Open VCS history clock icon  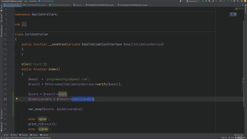pos(234,1)
